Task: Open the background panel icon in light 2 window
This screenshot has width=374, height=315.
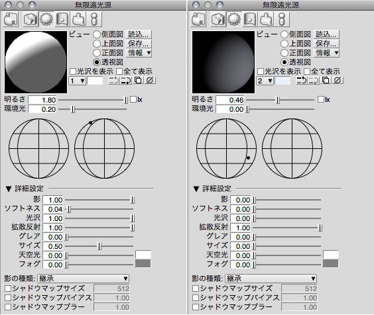Action: [x=250, y=19]
